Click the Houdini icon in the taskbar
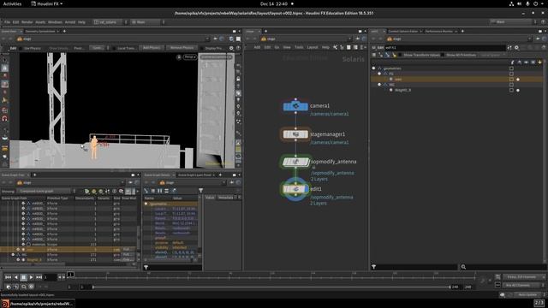Image resolution: width=548 pixels, height=308 pixels. tap(5, 304)
